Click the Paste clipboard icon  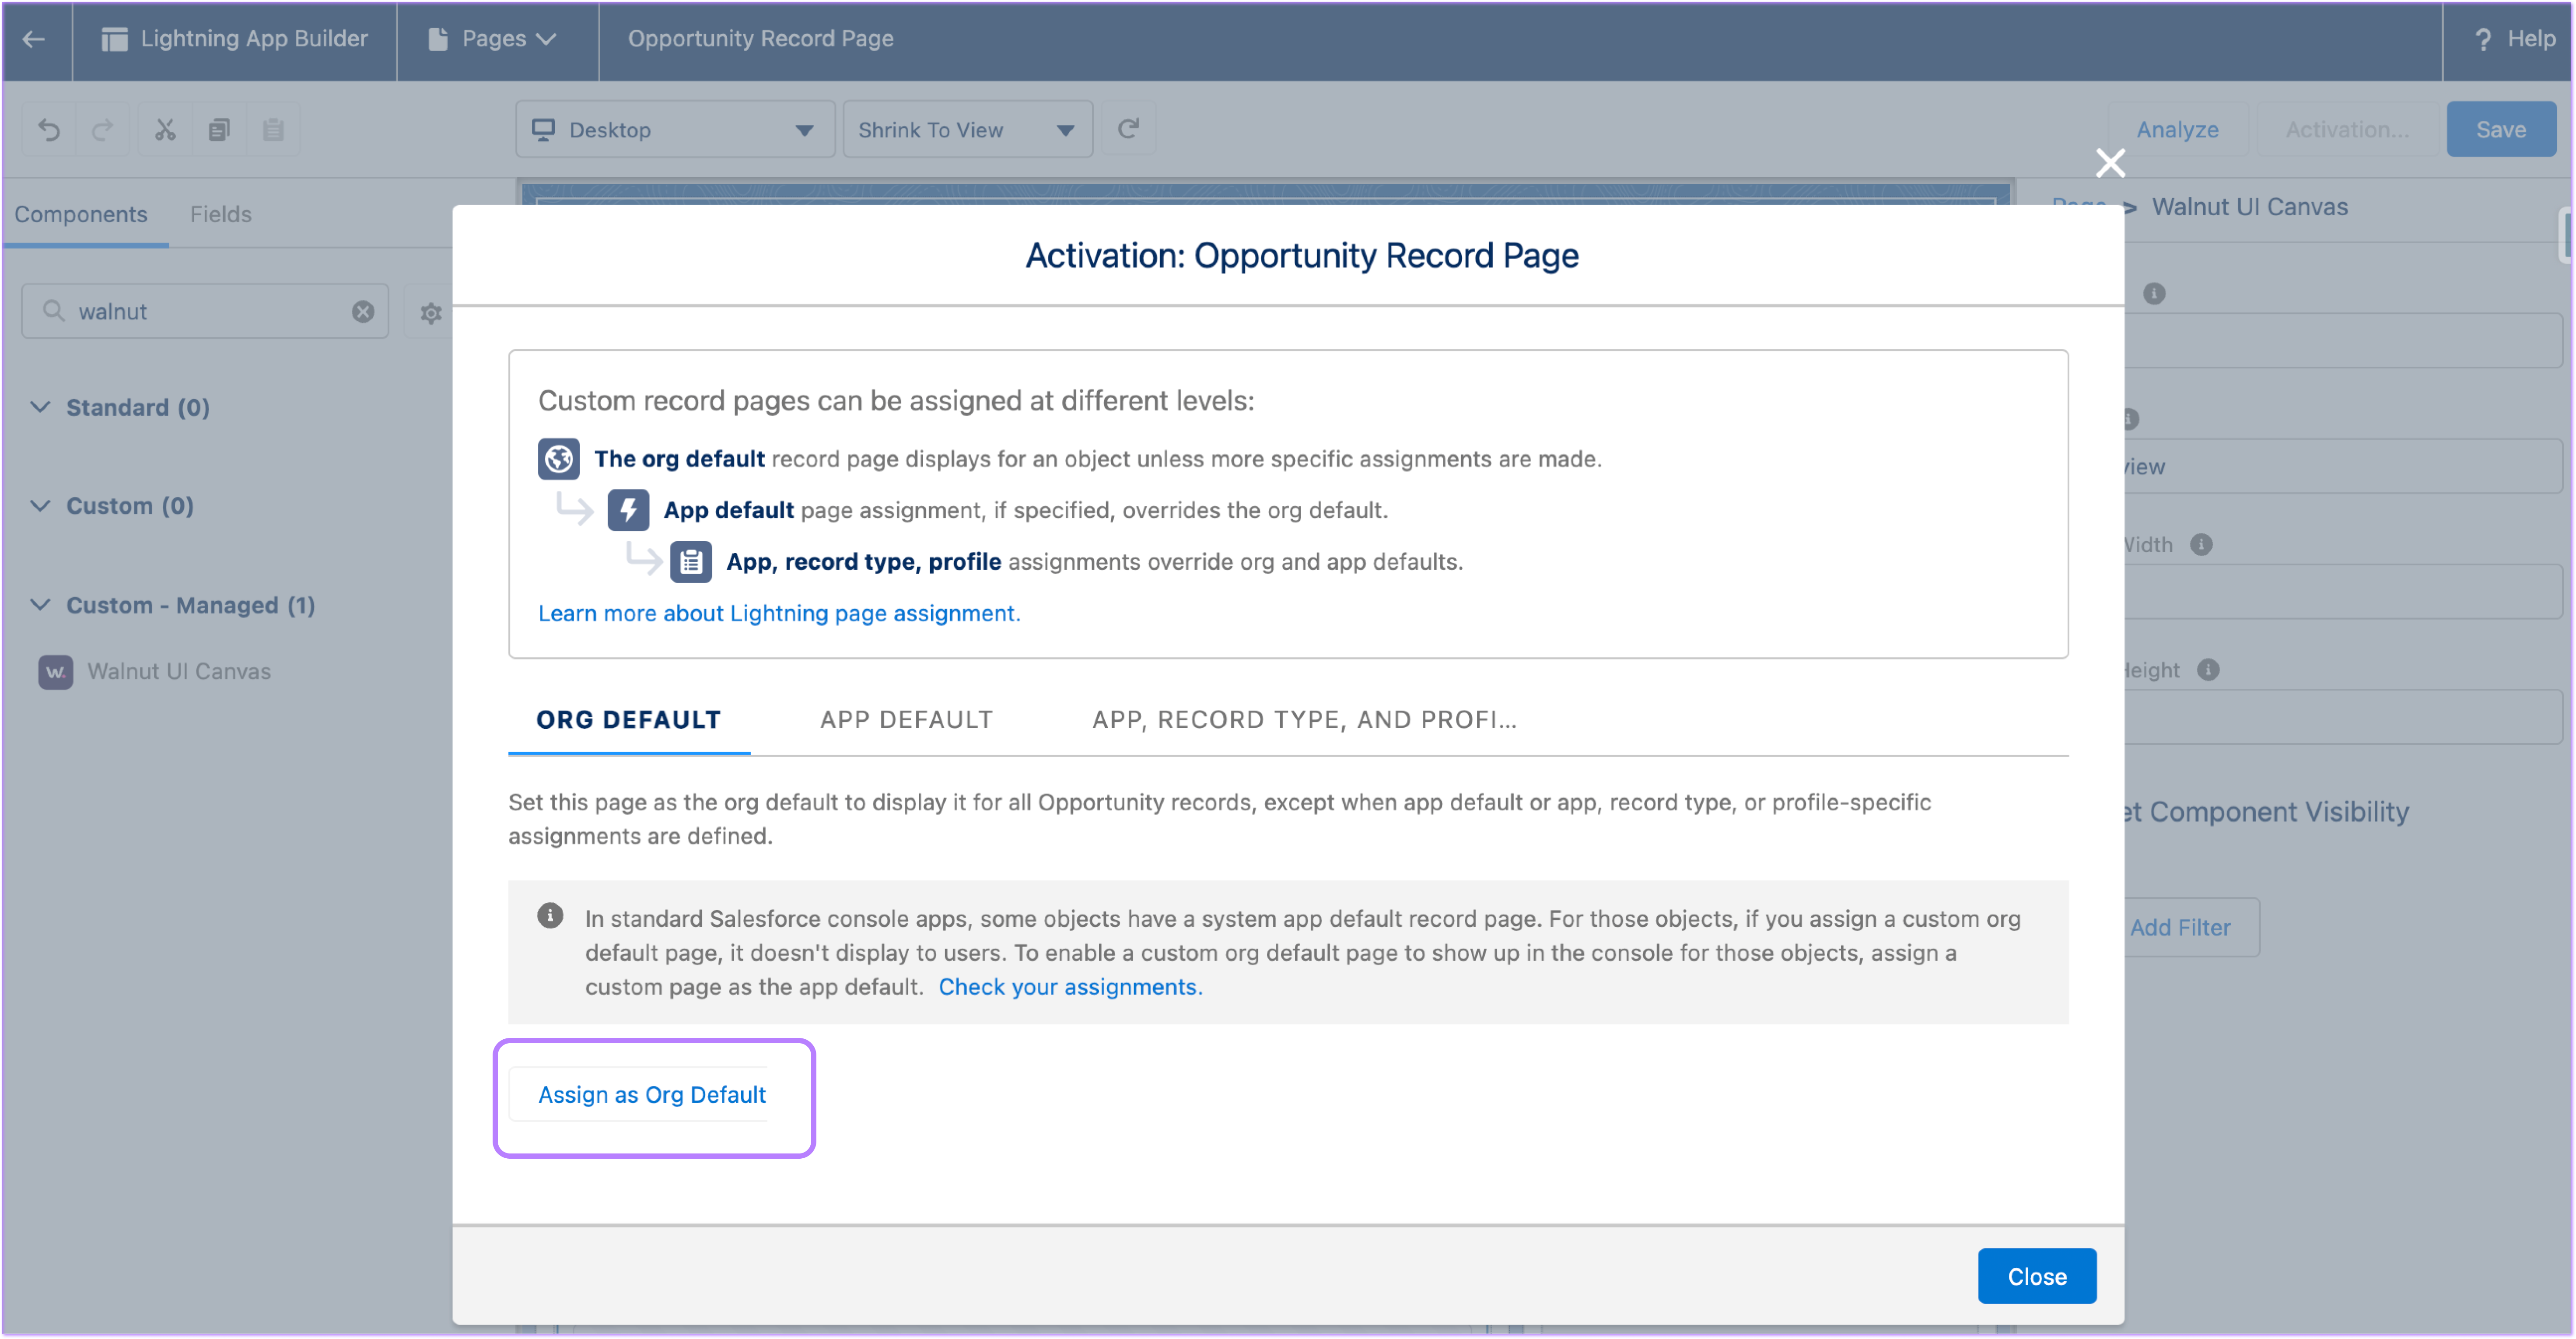click(x=273, y=130)
